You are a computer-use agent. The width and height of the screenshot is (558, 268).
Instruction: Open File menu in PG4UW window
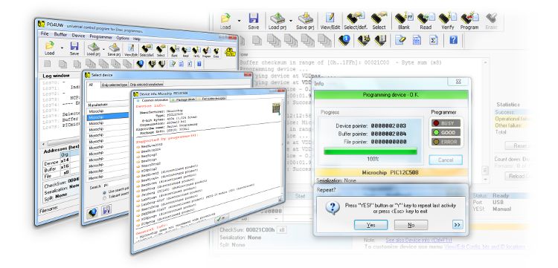pos(45,33)
